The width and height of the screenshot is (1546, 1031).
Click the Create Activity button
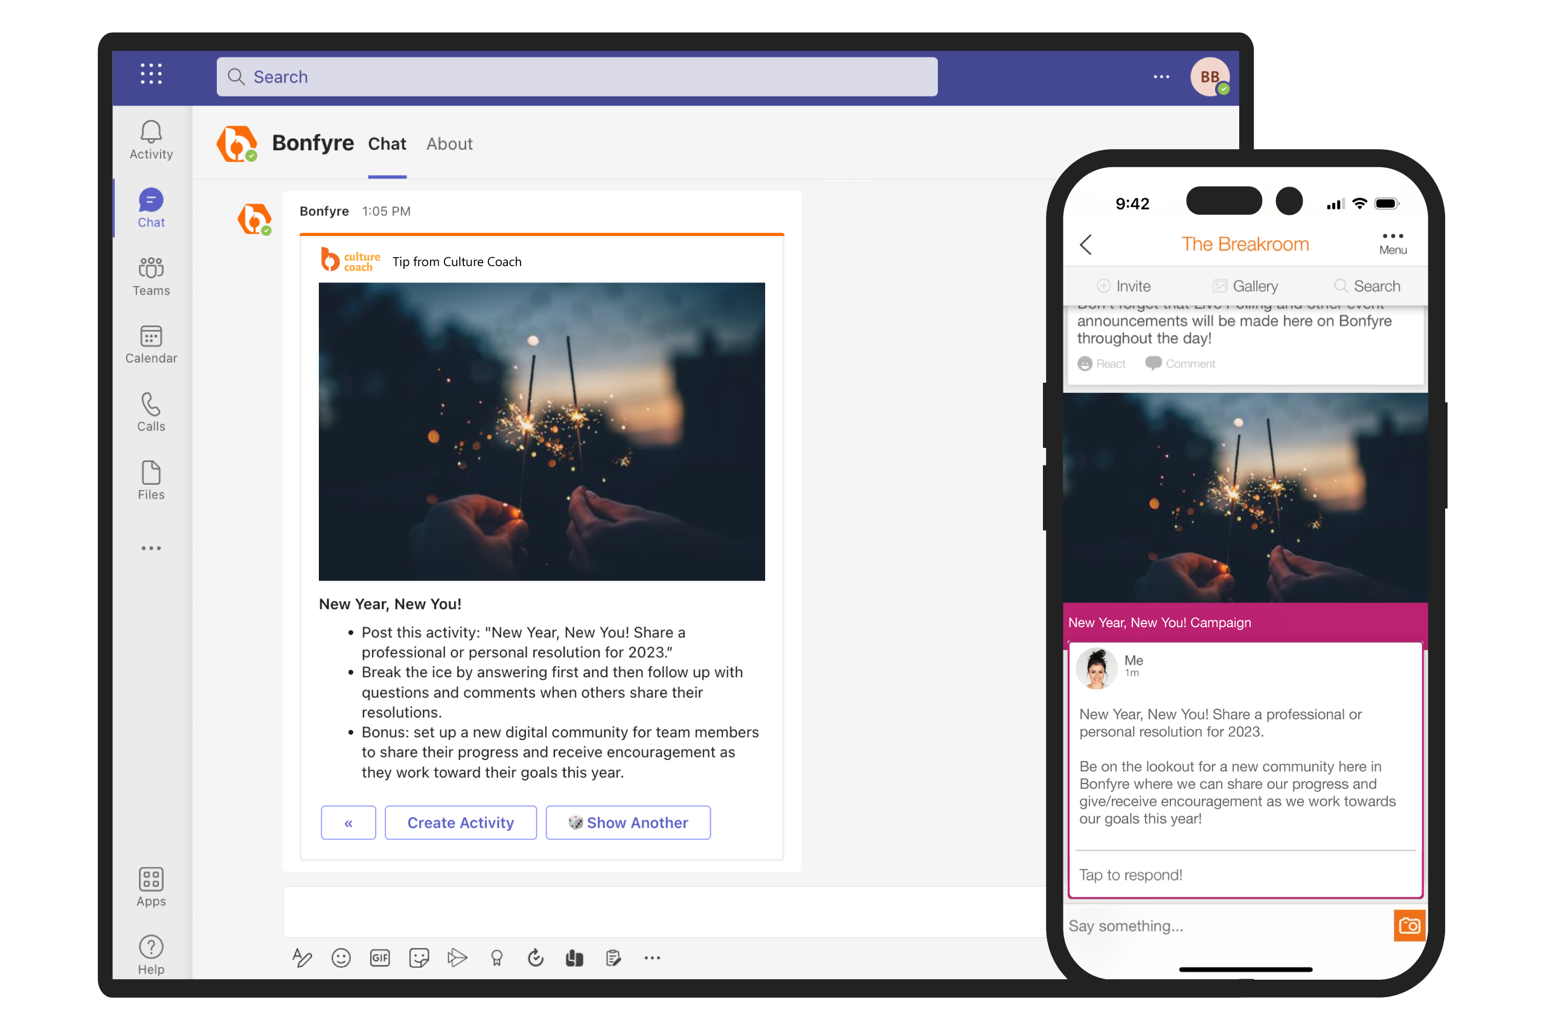tap(461, 822)
